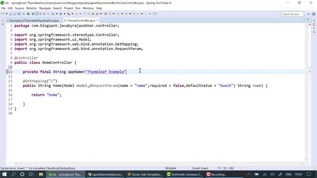This screenshot has width=317, height=178.
Task: Toggle Smart Insert mode in status bar
Action: (x=200, y=168)
